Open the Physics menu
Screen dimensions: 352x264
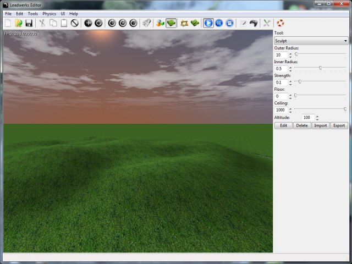(x=49, y=13)
